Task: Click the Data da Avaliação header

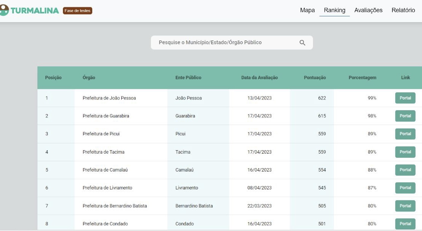Action: click(x=260, y=77)
